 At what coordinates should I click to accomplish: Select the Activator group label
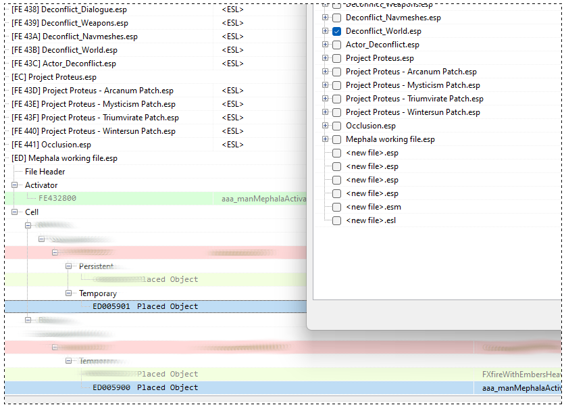(41, 185)
